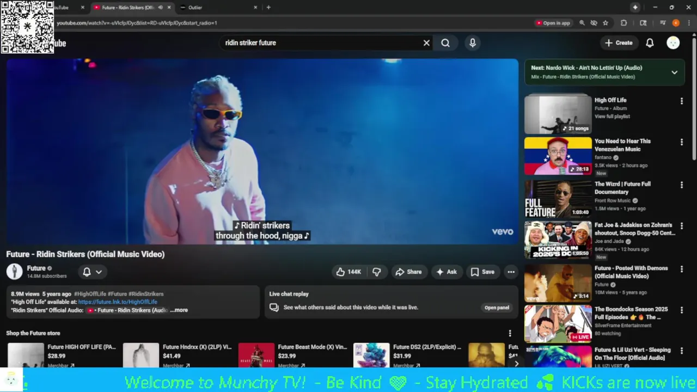
Task: Open browser profile avatar in toolbar
Action: [676, 23]
